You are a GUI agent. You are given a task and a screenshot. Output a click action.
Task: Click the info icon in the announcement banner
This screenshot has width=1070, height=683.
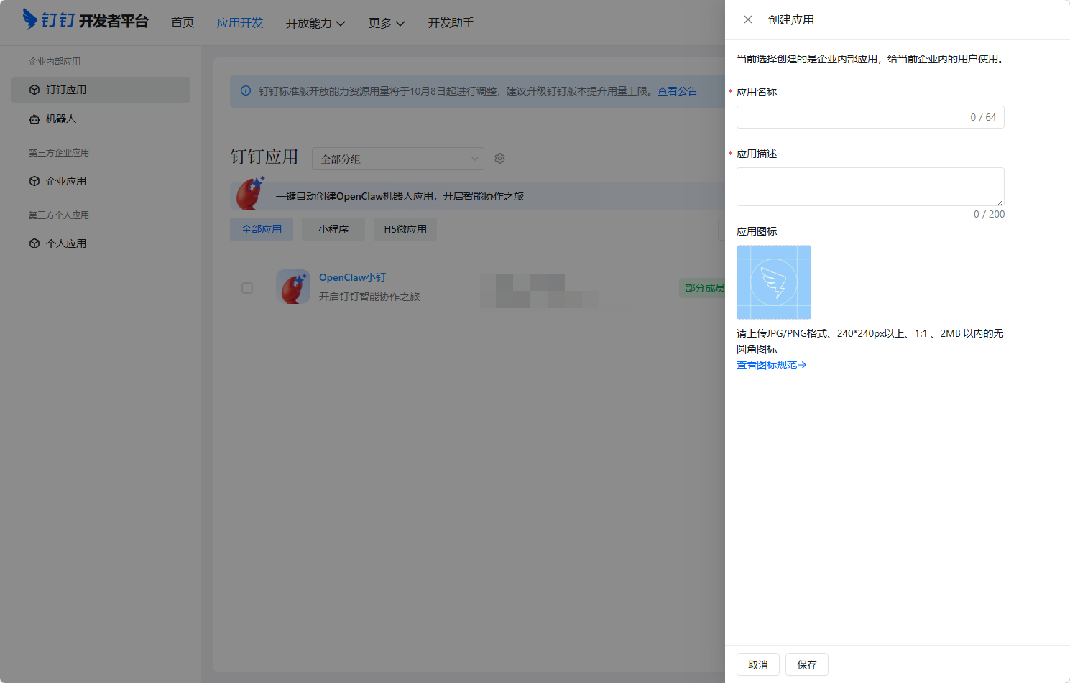click(x=246, y=91)
